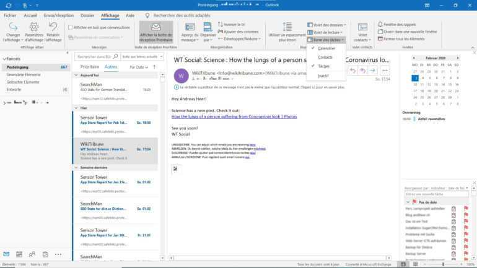Screen dimensions: 477x268
Task: Open Volet des dossiers dropdown
Action: click(x=326, y=25)
